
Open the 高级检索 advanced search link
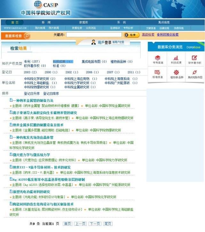click(148, 35)
